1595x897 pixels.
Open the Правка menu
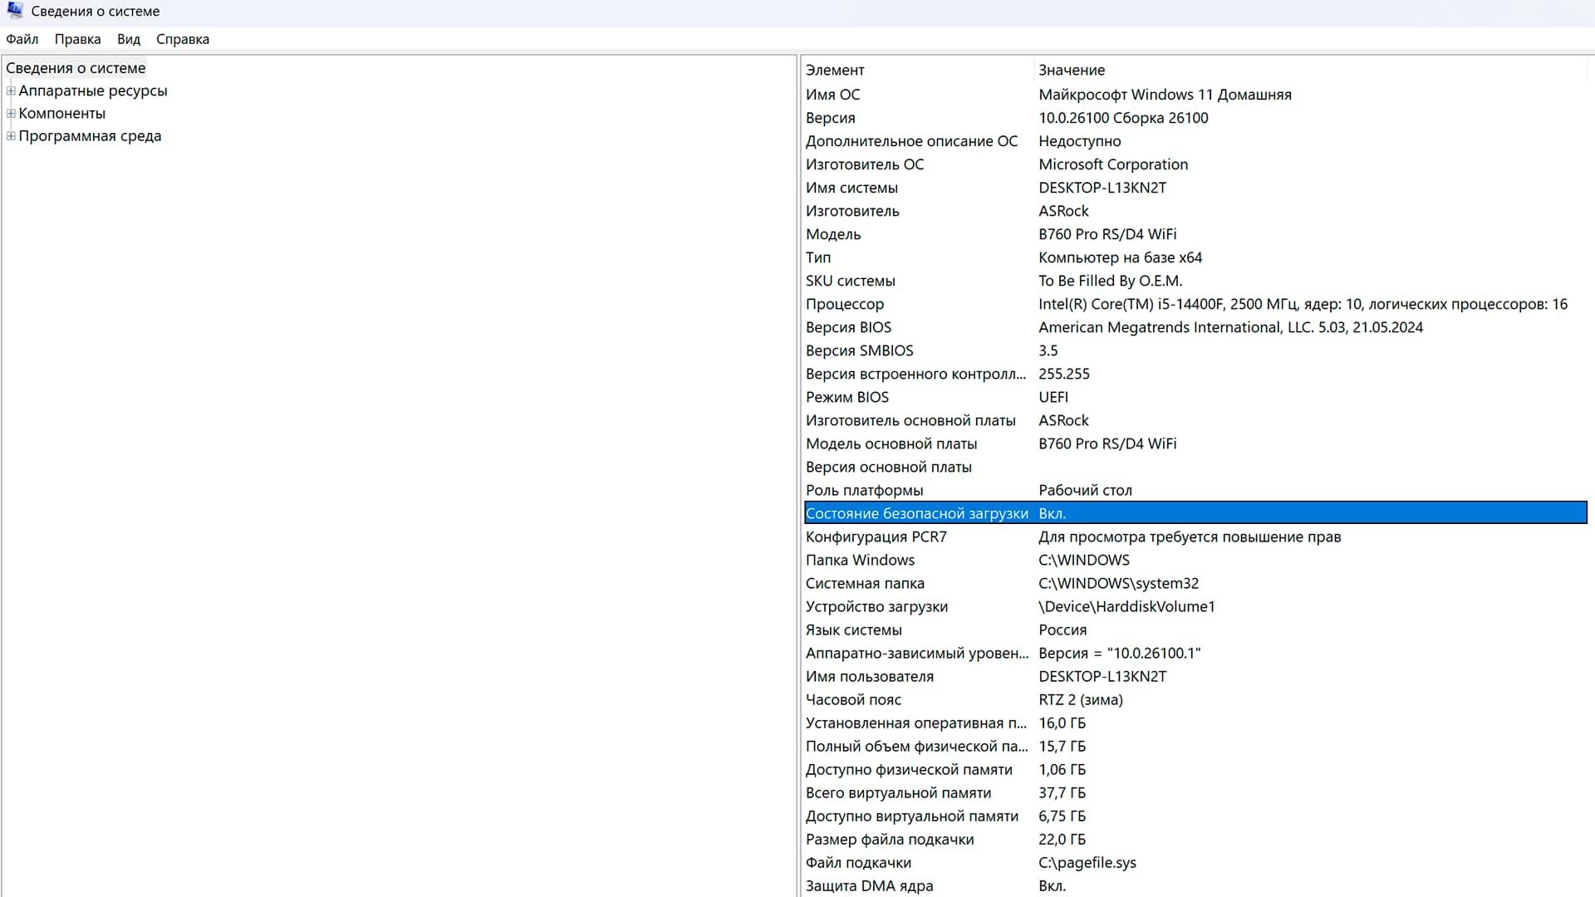coord(76,39)
